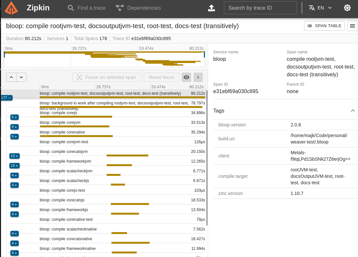Open the SPAN TABLE view
Image resolution: width=358 pixels, height=257 pixels.
point(324,26)
